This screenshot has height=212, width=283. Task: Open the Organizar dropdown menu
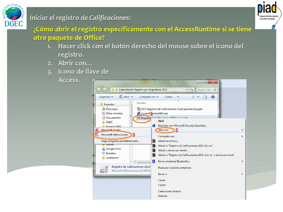point(106,97)
